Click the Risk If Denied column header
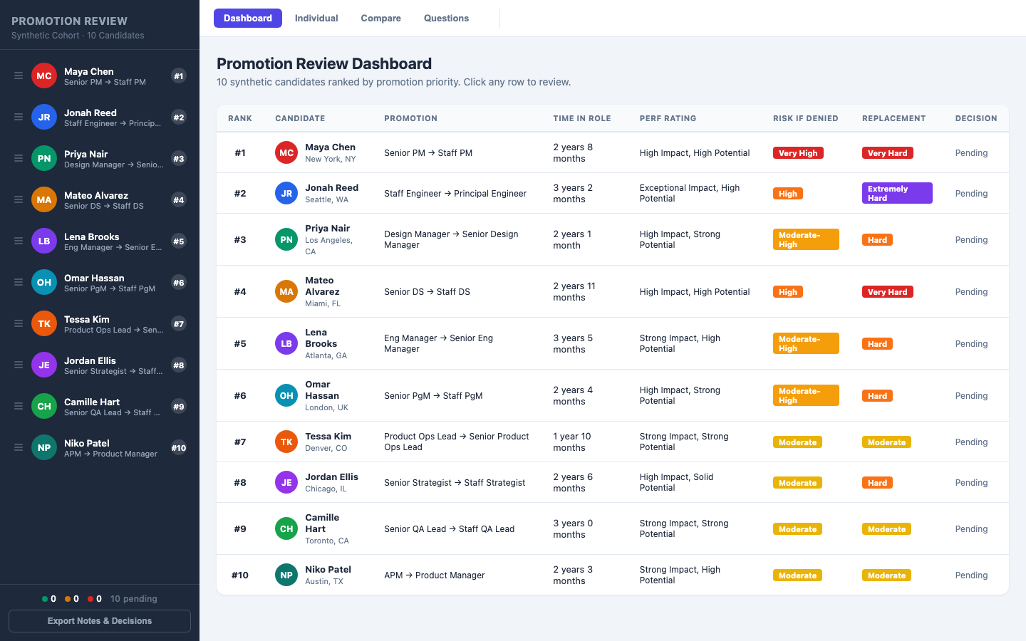This screenshot has width=1026, height=641. click(x=805, y=118)
